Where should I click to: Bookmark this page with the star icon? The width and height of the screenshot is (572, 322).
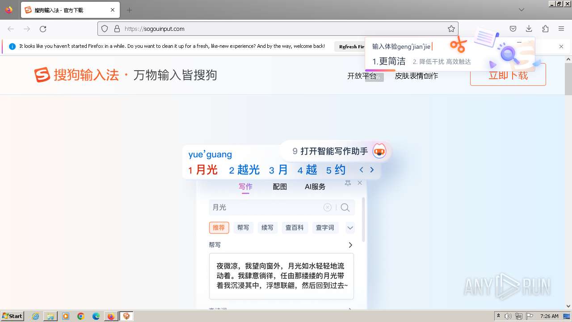pos(451,29)
